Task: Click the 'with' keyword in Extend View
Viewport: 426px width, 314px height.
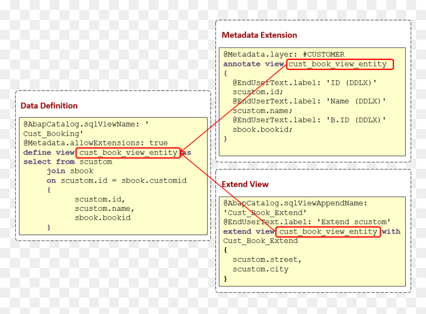Action: coord(391,231)
